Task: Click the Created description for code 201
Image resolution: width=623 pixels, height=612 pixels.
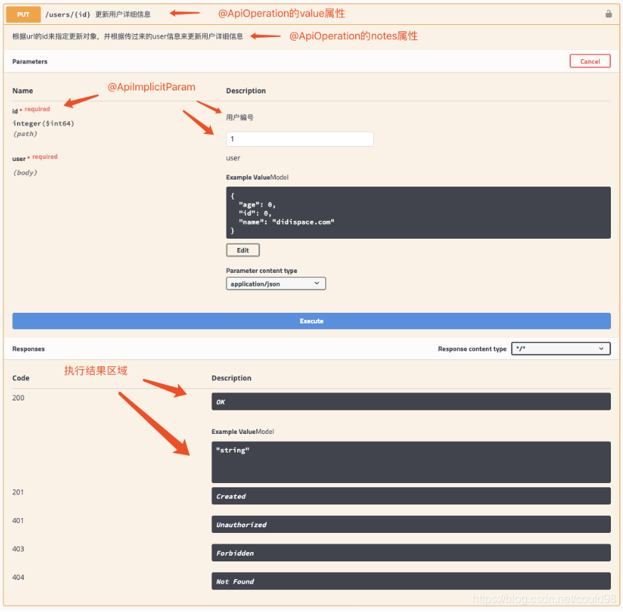Action: [x=411, y=497]
